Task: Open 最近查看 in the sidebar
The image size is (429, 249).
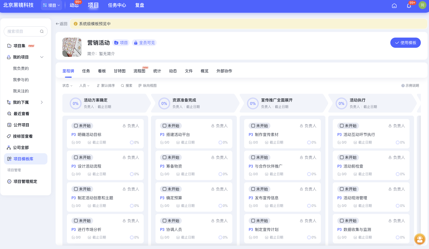Action: (x=21, y=114)
